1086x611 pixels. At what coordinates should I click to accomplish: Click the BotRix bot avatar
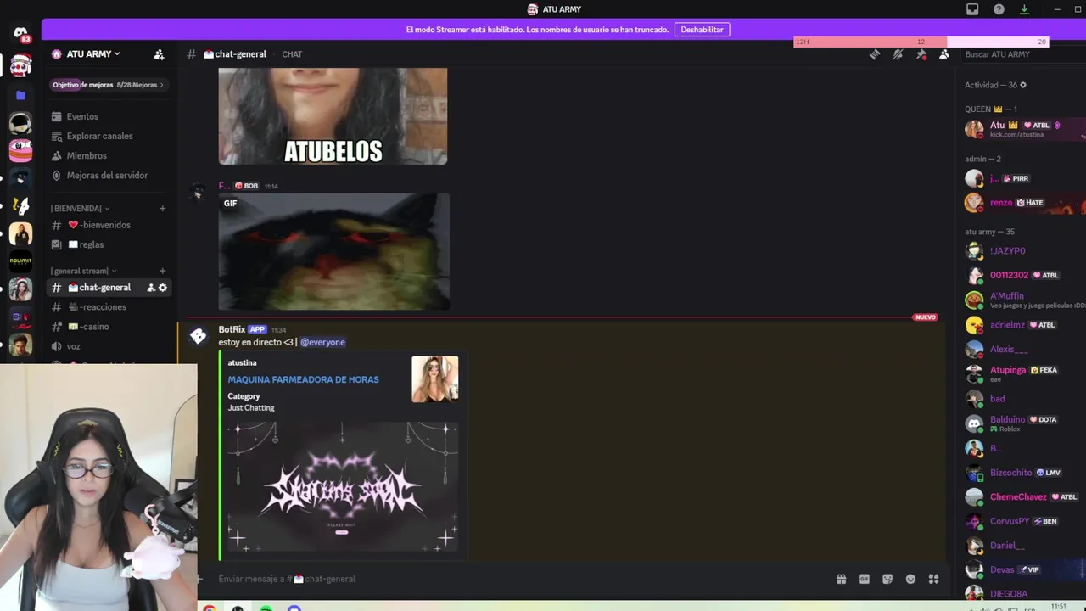199,336
